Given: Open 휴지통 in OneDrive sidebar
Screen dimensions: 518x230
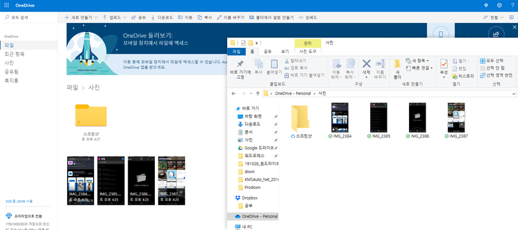Looking at the screenshot, I should pos(11,81).
